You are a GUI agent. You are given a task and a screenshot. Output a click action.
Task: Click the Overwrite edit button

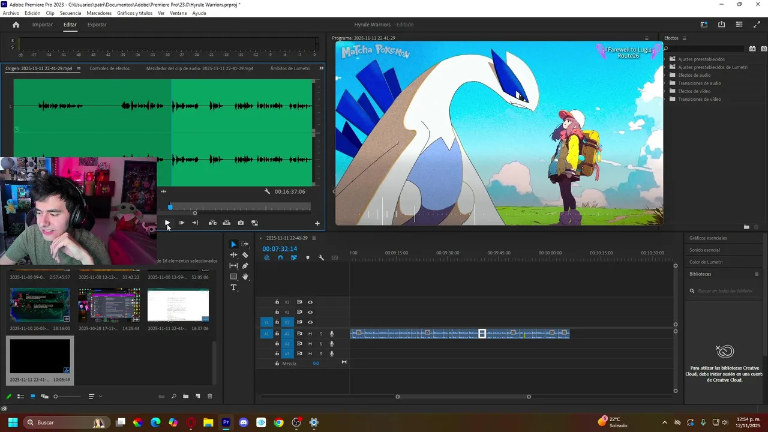coord(226,223)
